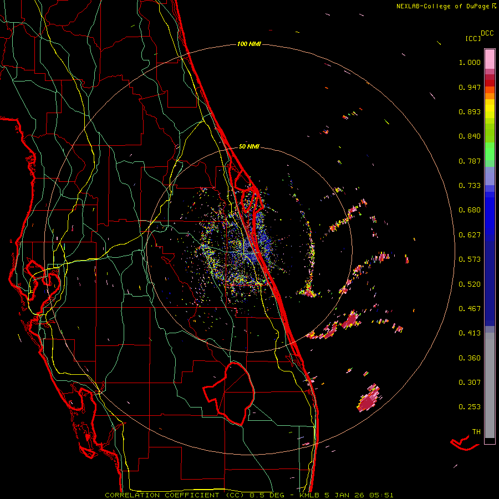Select the 0.893 scale value
The image size is (499, 499).
470,111
